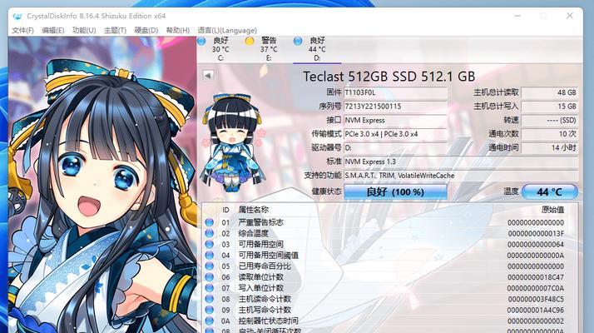Click status dot for attribute 05 已用寿命百分比

(209, 266)
